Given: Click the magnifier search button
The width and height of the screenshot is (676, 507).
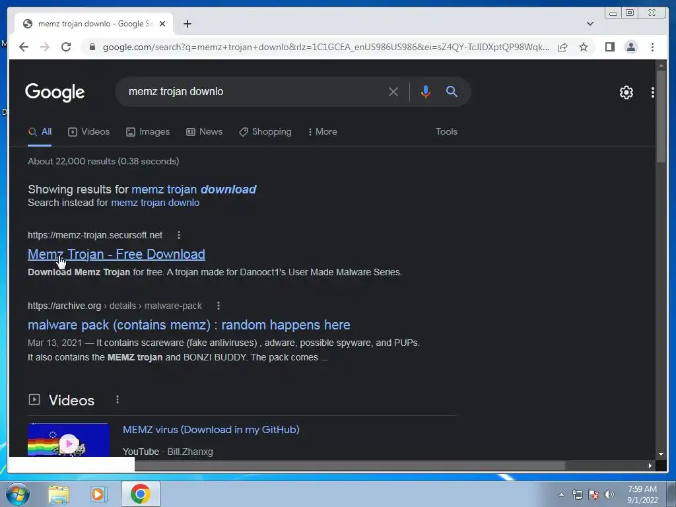Looking at the screenshot, I should coord(452,91).
